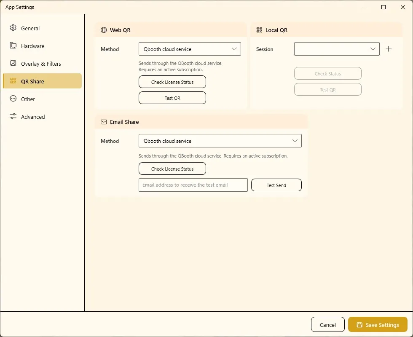
Task: Click the Cancel button
Action: point(328,325)
